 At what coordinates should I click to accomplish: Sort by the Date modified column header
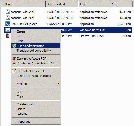tap(62, 4)
